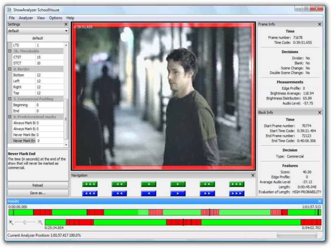Click the zoom in magnifier icon in Results

pyautogui.click(x=11, y=222)
